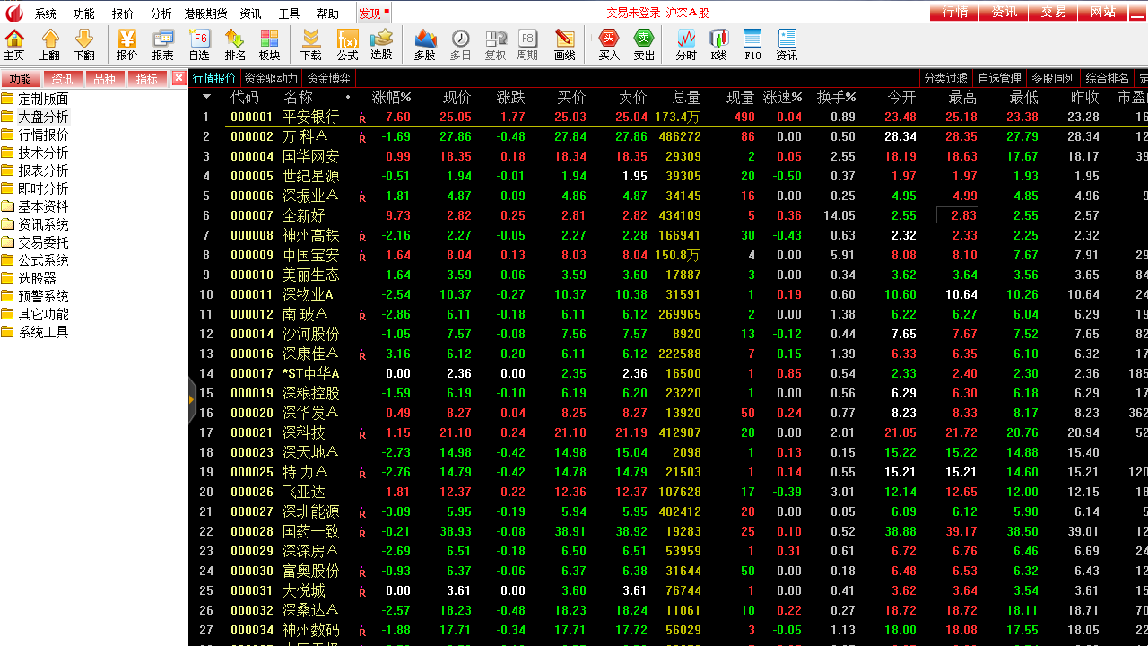Open the 工具 menu
This screenshot has width=1148, height=646.
[x=289, y=12]
